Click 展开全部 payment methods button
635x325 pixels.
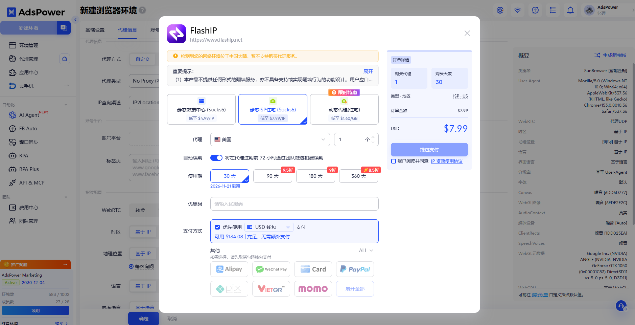[355, 289]
